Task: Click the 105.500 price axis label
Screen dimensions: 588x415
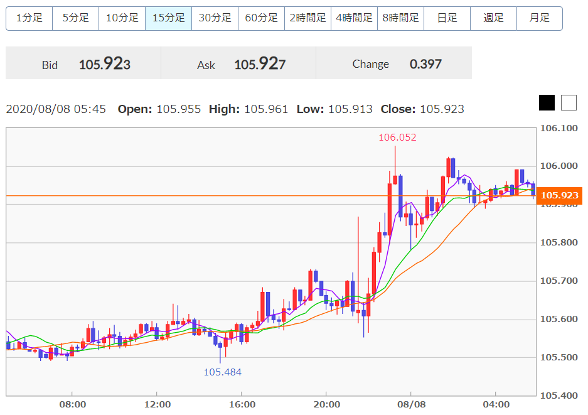Action: 559,357
